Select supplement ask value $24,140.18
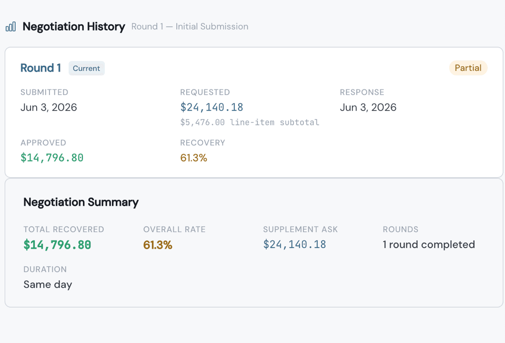Screen dimensions: 505x343 (294, 244)
